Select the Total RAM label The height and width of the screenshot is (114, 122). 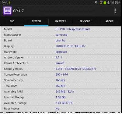pos(11,86)
